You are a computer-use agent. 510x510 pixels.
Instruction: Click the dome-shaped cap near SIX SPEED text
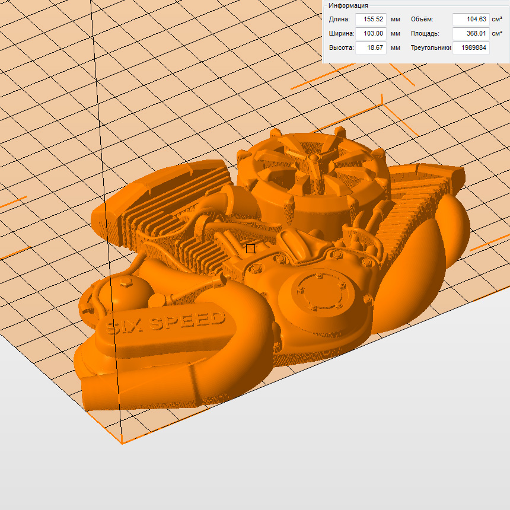click(128, 289)
